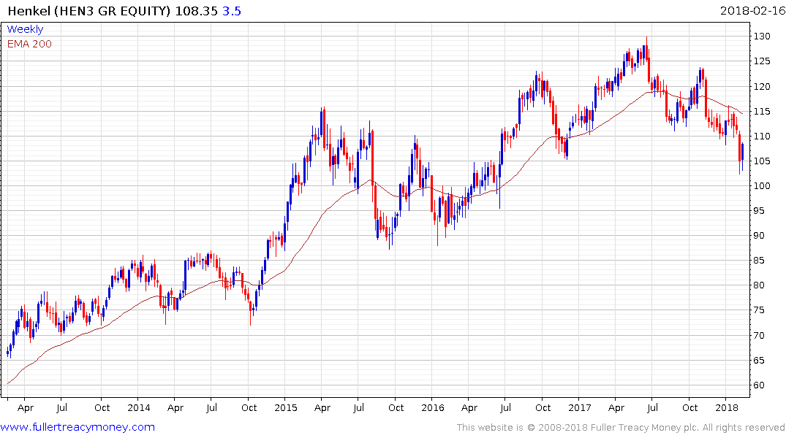The width and height of the screenshot is (786, 438).
Task: Open the www.fullertreacymoney.com link
Action: pyautogui.click(x=78, y=427)
